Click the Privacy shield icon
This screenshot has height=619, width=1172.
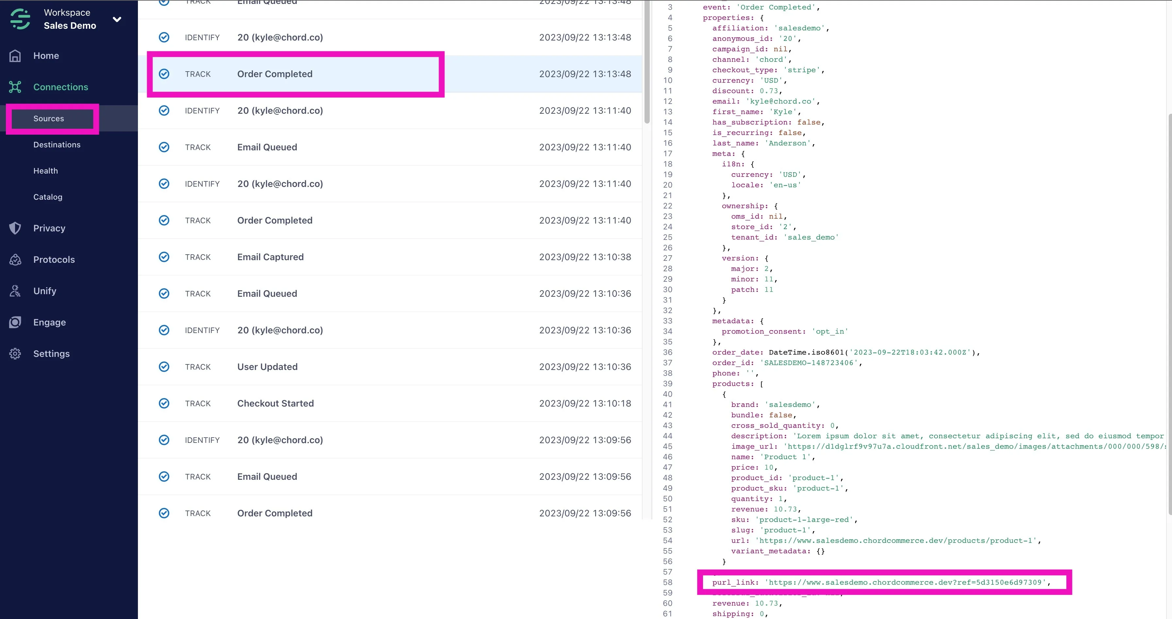click(15, 228)
